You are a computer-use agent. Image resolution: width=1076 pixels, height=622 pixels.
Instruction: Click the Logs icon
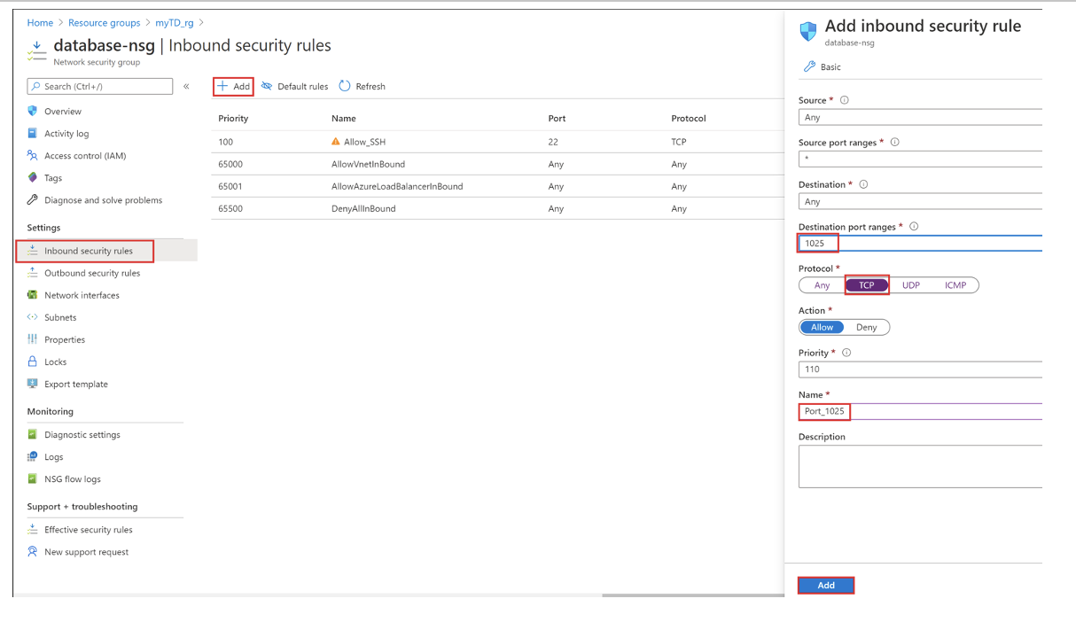coord(33,456)
